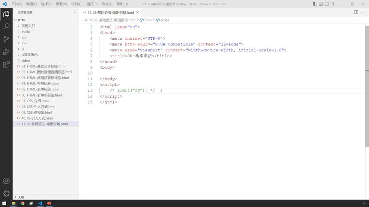
Task: Switch to VS Code taskbar icon
Action: 40,203
